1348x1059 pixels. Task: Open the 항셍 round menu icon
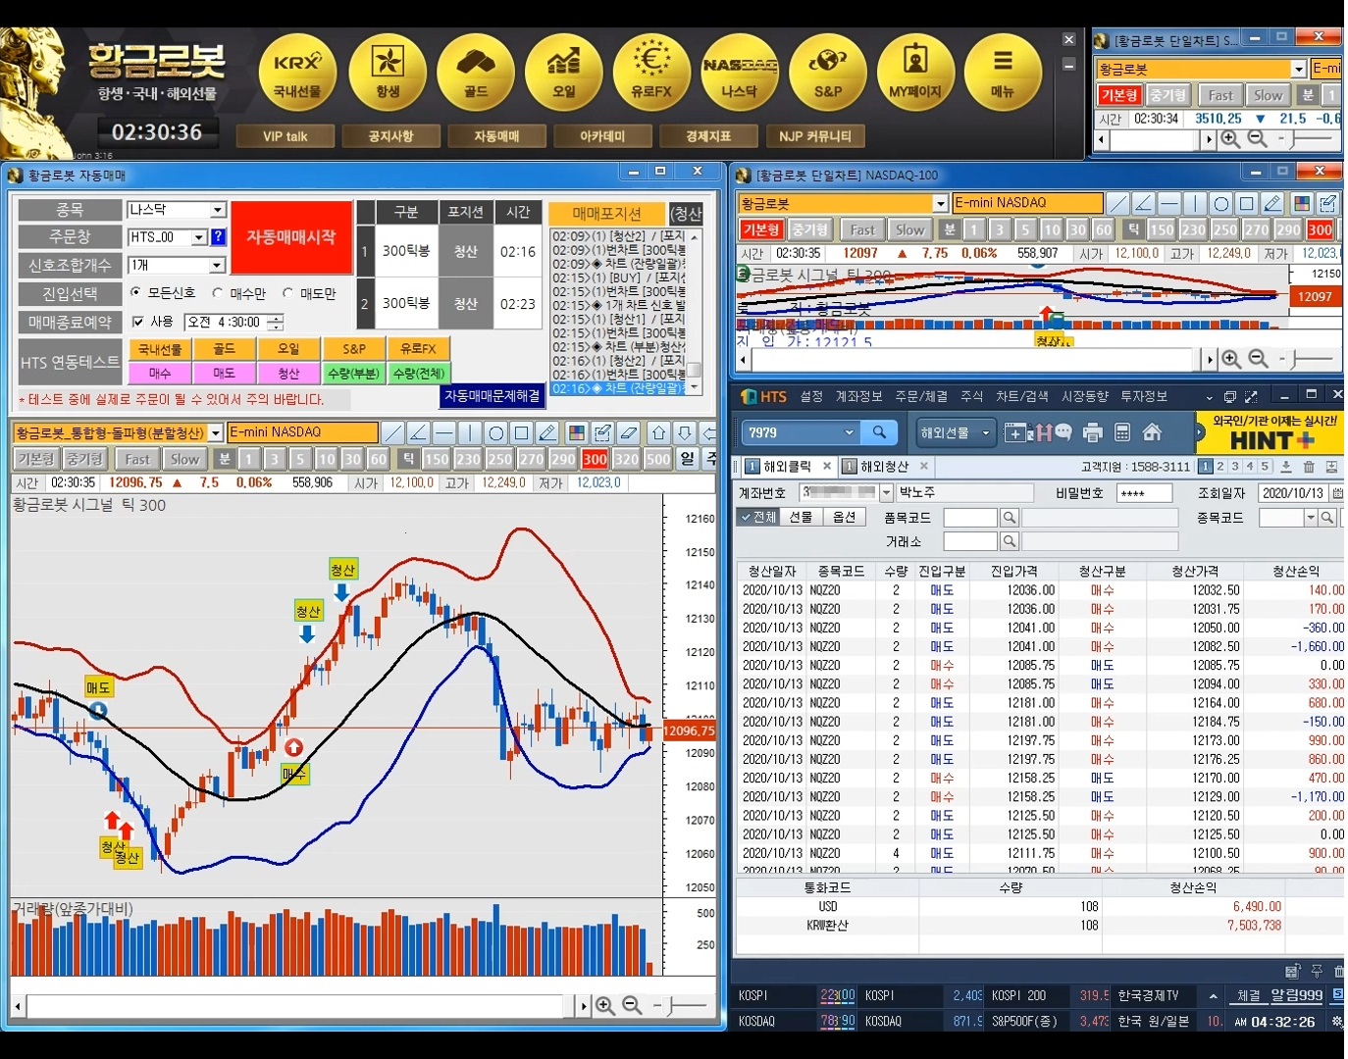click(x=388, y=72)
